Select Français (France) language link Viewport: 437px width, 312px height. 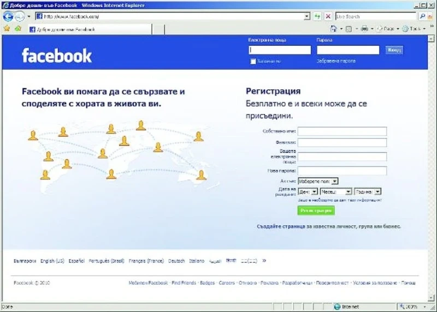(x=146, y=261)
